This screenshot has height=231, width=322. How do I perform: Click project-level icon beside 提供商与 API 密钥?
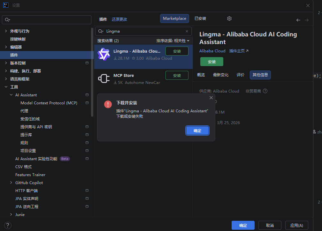87,127
